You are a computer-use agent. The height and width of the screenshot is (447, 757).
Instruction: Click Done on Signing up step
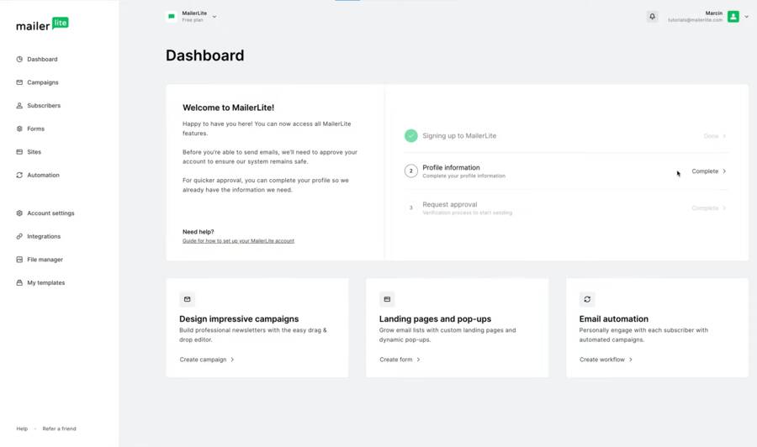711,136
